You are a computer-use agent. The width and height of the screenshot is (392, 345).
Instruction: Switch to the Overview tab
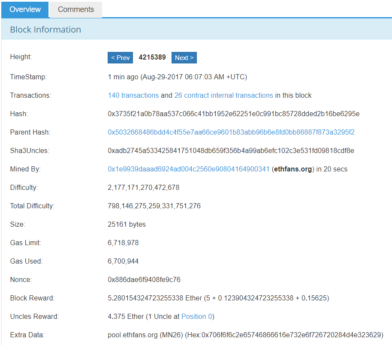coord(25,9)
